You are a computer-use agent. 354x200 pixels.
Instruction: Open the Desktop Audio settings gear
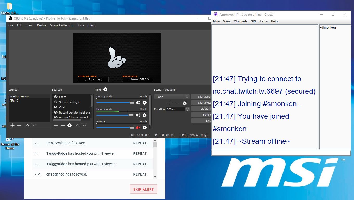click(145, 115)
